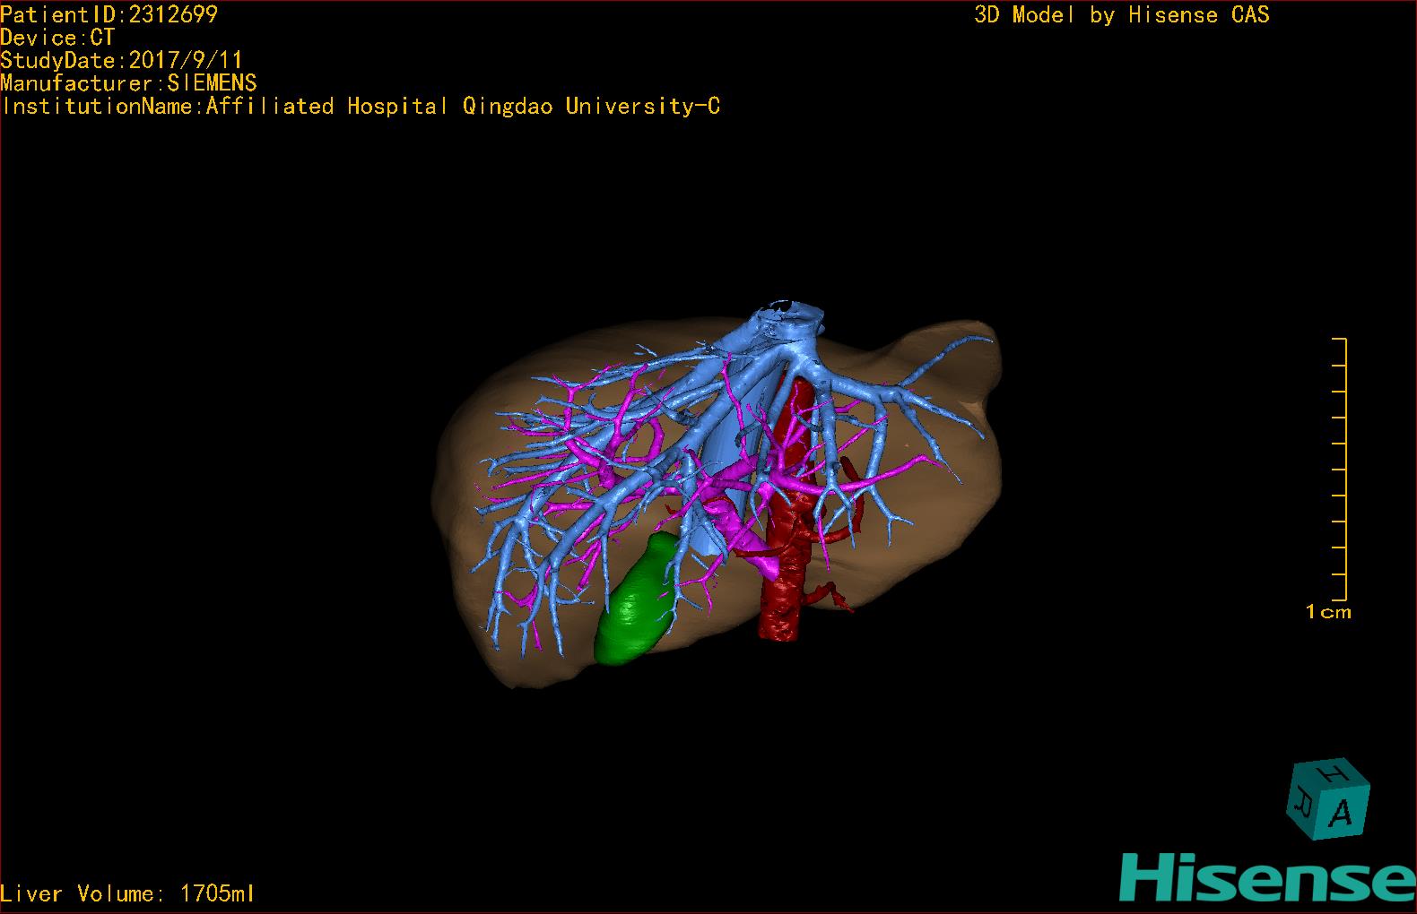
Task: Click the Manufacturer:SIEMENS text
Action: click(128, 83)
